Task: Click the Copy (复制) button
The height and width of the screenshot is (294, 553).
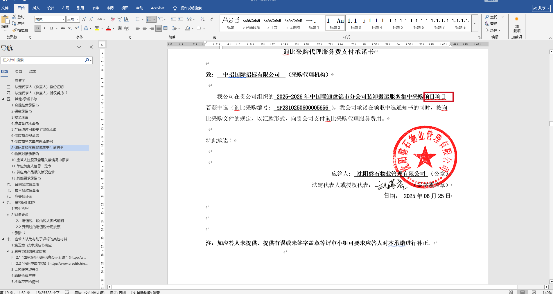Action: (18, 23)
